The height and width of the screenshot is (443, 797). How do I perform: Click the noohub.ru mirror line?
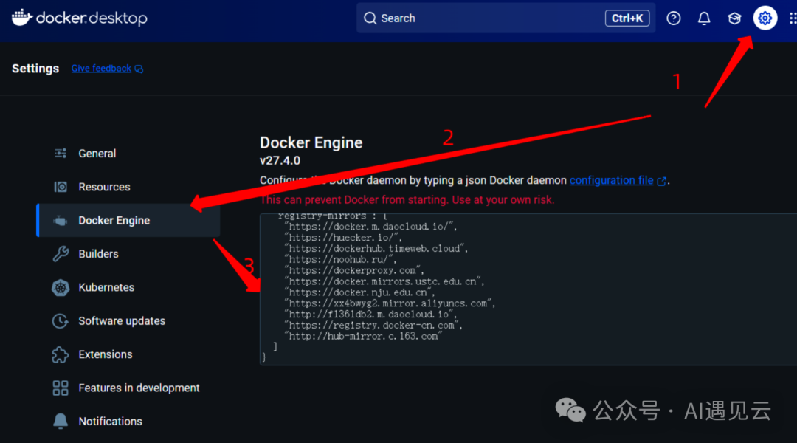[340, 259]
